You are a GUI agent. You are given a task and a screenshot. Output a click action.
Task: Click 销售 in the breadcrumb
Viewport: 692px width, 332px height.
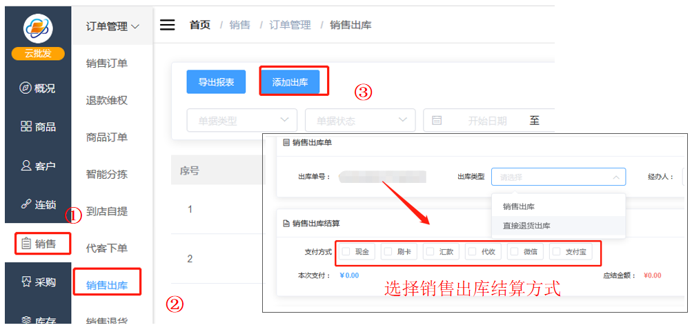(x=239, y=25)
